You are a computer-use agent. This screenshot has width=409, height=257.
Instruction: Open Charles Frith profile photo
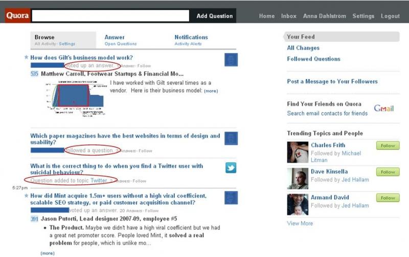tap(298, 152)
